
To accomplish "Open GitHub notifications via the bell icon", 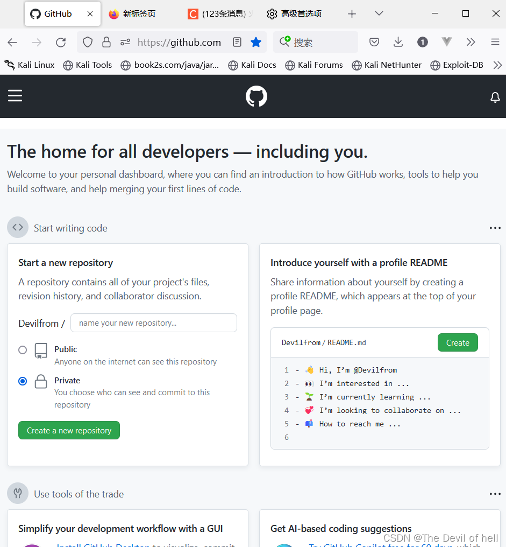I will tap(495, 97).
